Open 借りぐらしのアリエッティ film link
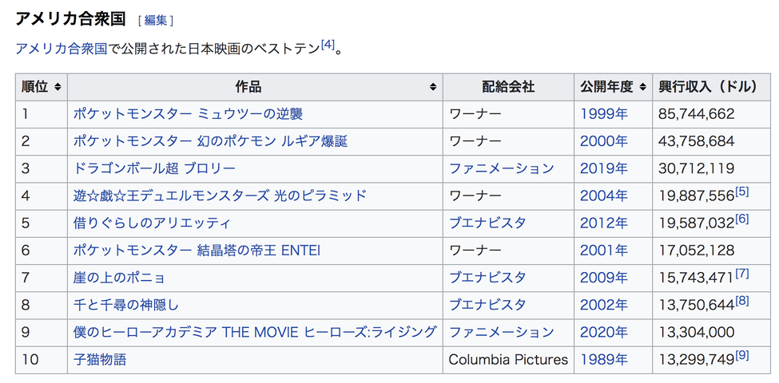The width and height of the screenshot is (779, 383). tap(151, 223)
